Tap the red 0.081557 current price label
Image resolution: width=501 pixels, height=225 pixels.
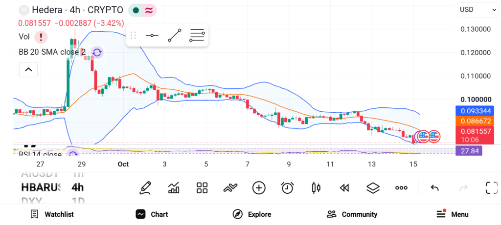475,135
